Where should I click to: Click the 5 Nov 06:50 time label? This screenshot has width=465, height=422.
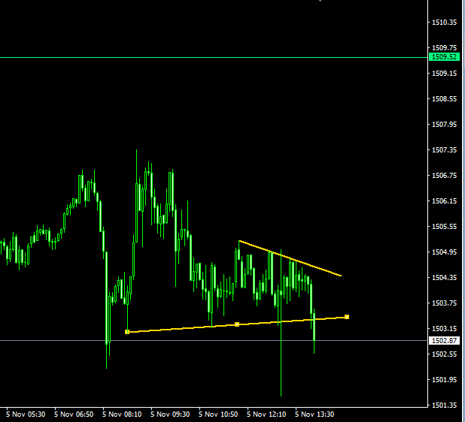point(74,414)
